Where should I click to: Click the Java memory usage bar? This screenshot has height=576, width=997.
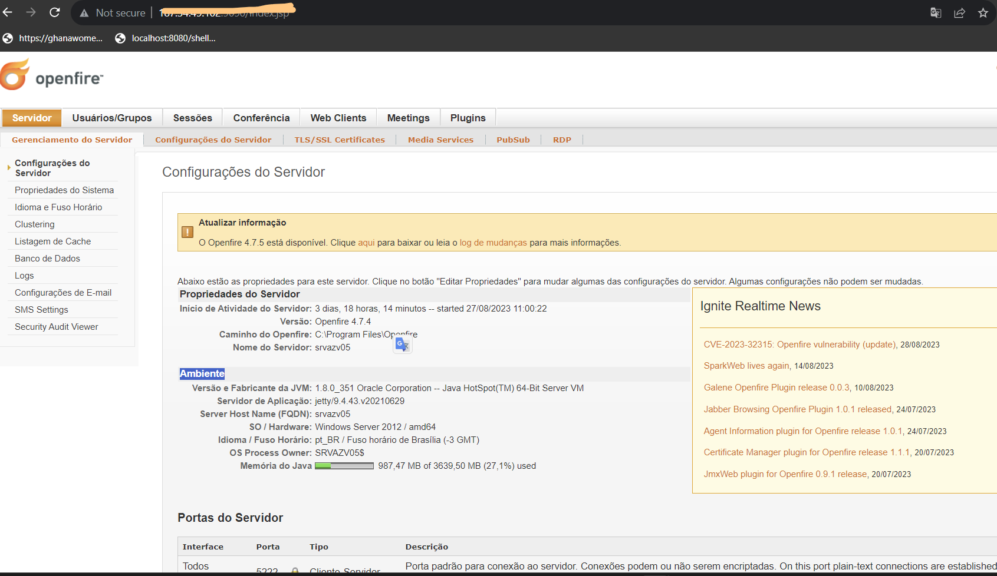[x=344, y=466]
